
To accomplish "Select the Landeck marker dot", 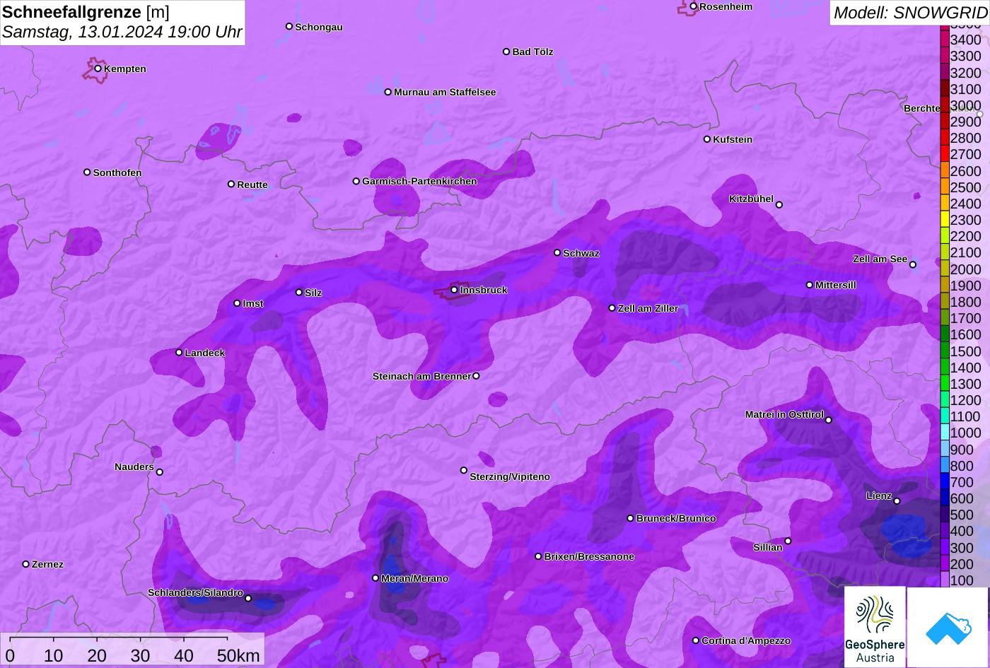I will pyautogui.click(x=179, y=352).
